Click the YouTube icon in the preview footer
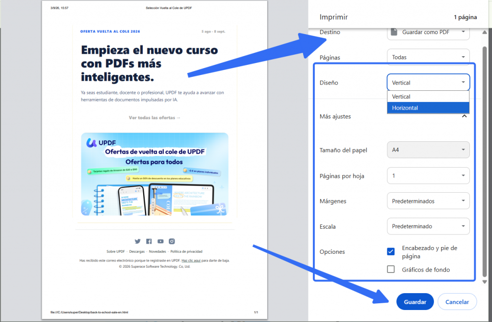492x322 pixels. [160, 241]
